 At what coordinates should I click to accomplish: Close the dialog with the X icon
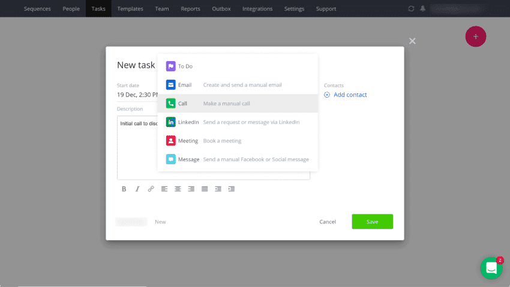(412, 41)
